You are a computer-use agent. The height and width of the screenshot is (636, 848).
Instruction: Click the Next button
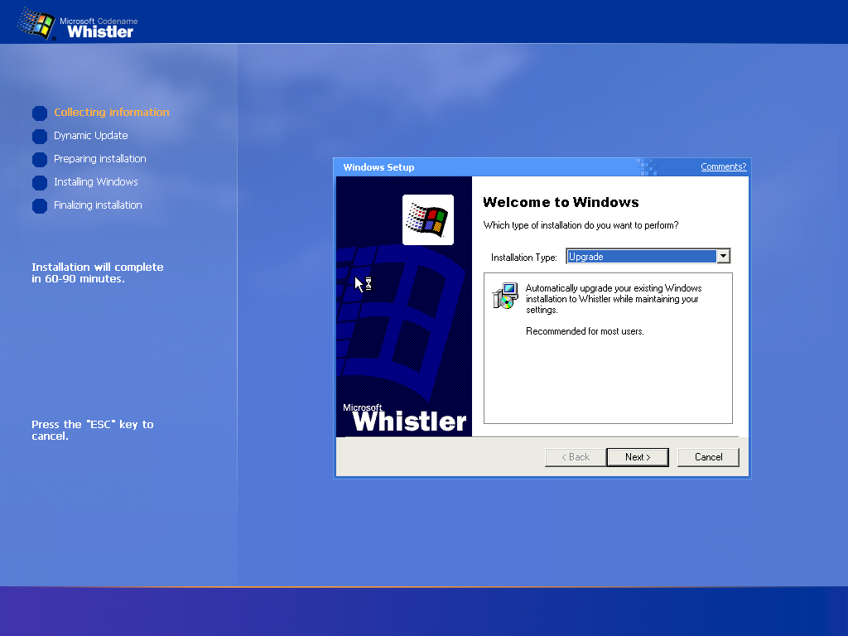coord(638,457)
